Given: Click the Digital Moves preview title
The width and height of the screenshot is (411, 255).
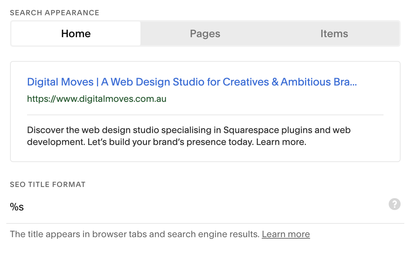Looking at the screenshot, I should [x=192, y=82].
